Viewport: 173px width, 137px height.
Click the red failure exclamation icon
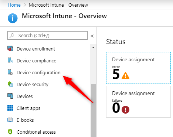(x=125, y=110)
